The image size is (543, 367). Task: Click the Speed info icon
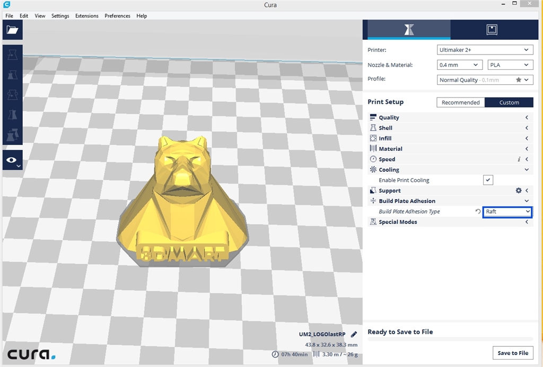click(519, 159)
